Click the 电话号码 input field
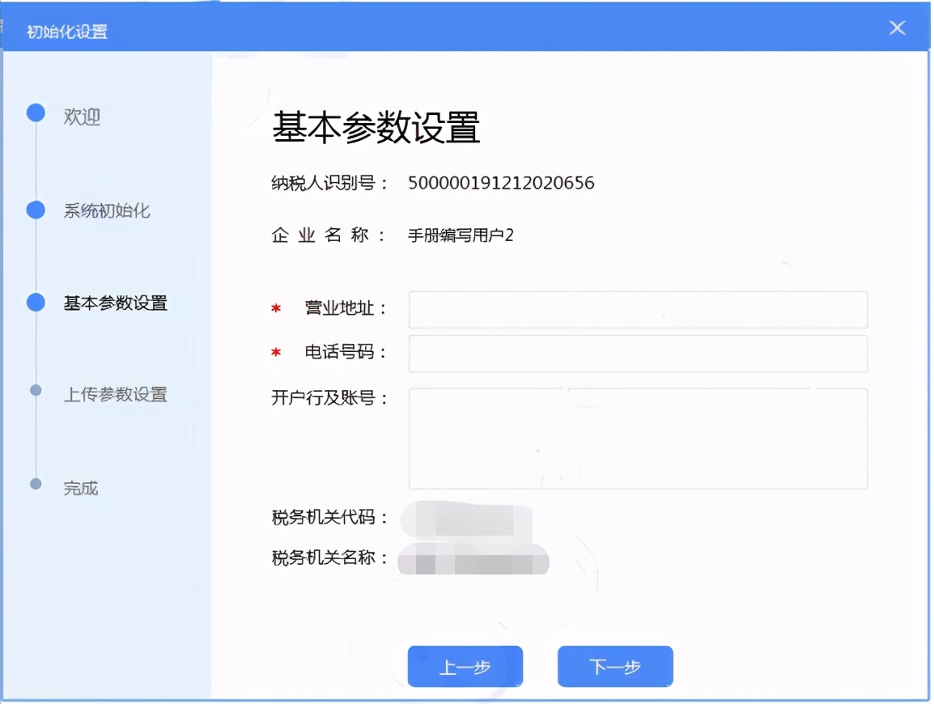The height and width of the screenshot is (704, 934). click(x=639, y=353)
